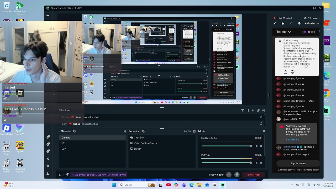Dislike the chat summary with thumbs down
The height and width of the screenshot is (189, 336).
[x=293, y=72]
